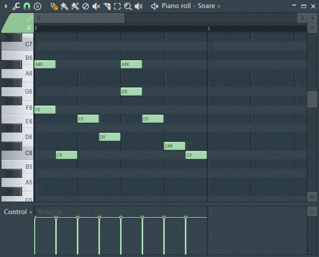Expand the Control event type selector
The width and height of the screenshot is (319, 257).
pyautogui.click(x=31, y=212)
